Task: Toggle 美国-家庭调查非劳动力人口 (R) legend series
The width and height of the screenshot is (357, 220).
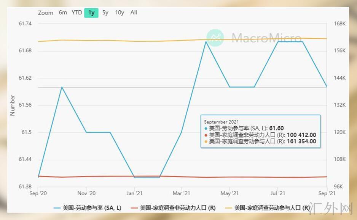Action: point(173,208)
